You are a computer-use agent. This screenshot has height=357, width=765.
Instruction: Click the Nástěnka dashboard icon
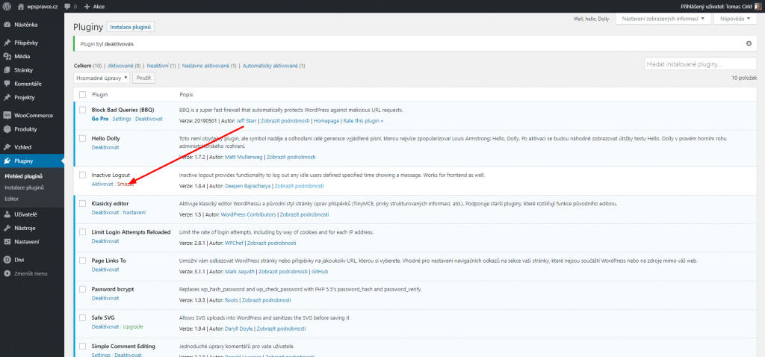coord(7,25)
